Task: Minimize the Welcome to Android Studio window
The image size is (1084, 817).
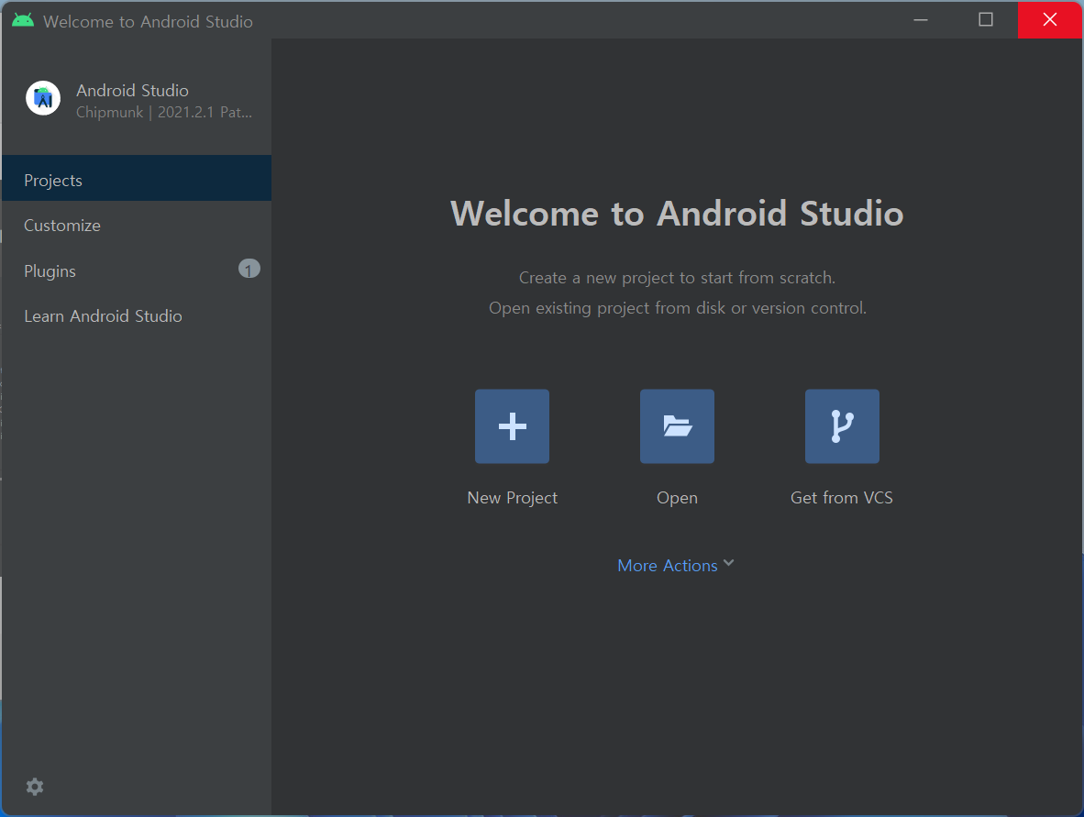Action: click(x=921, y=20)
